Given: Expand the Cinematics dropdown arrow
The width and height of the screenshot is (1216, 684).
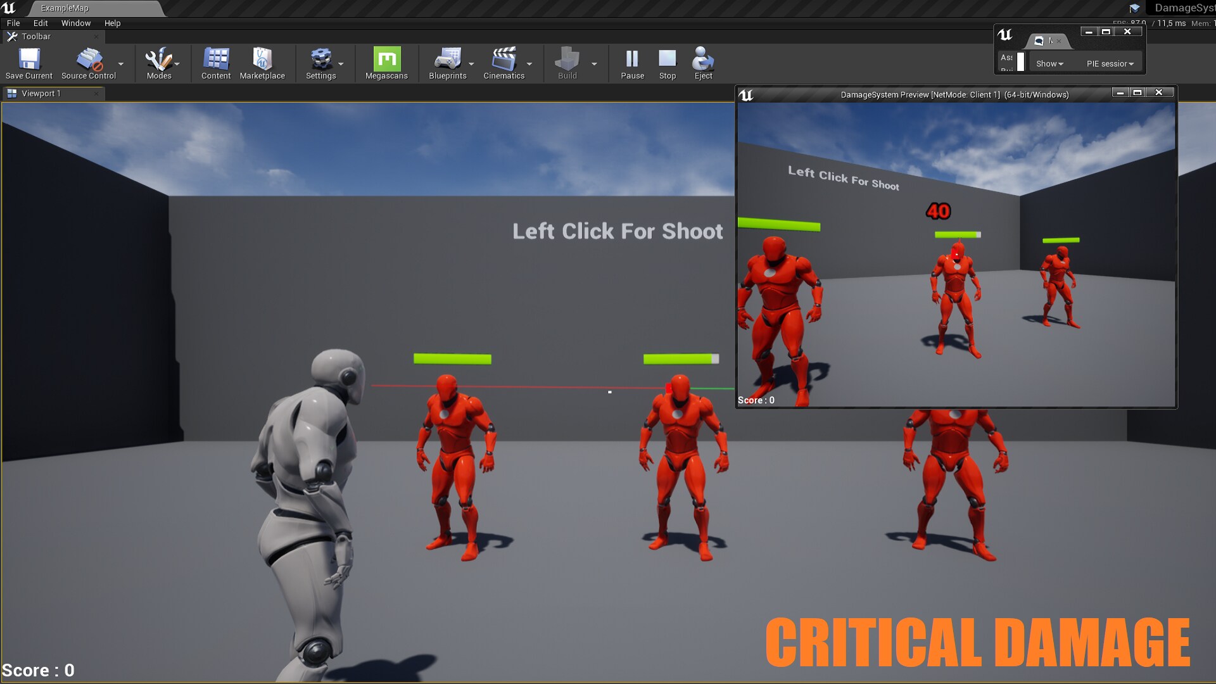Looking at the screenshot, I should coord(529,64).
